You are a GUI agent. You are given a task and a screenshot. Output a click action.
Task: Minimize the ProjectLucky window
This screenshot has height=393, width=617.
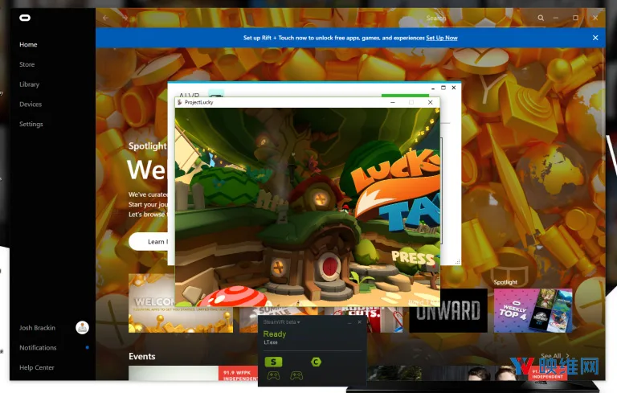click(392, 102)
